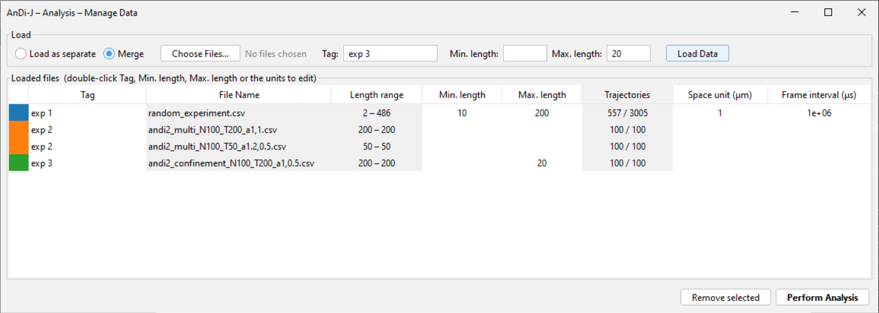
Task: Click file name andi2_multi_N100_T200_a1,1.csv
Action: coord(213,130)
